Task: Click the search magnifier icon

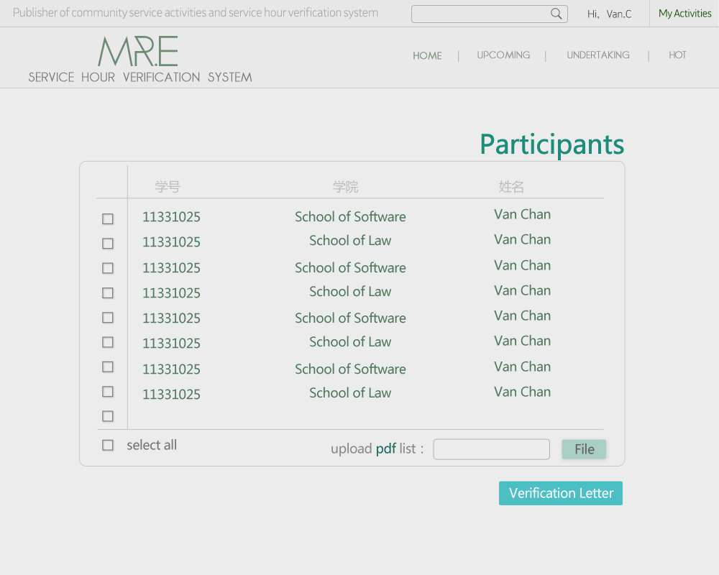Action: [556, 14]
